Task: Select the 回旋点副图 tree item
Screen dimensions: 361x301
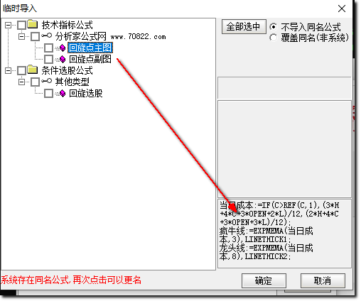Action: pyautogui.click(x=90, y=59)
